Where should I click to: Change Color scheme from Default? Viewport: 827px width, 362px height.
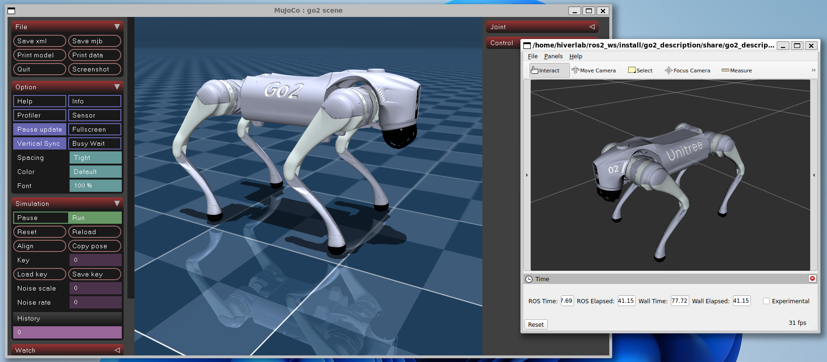[95, 172]
